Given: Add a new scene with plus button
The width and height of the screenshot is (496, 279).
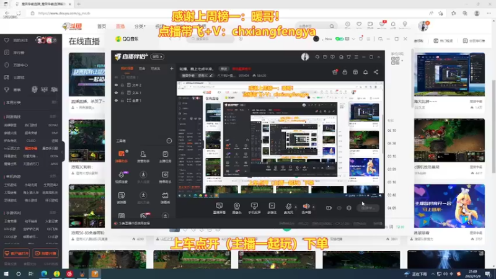Looking at the screenshot, I should [x=172, y=68].
